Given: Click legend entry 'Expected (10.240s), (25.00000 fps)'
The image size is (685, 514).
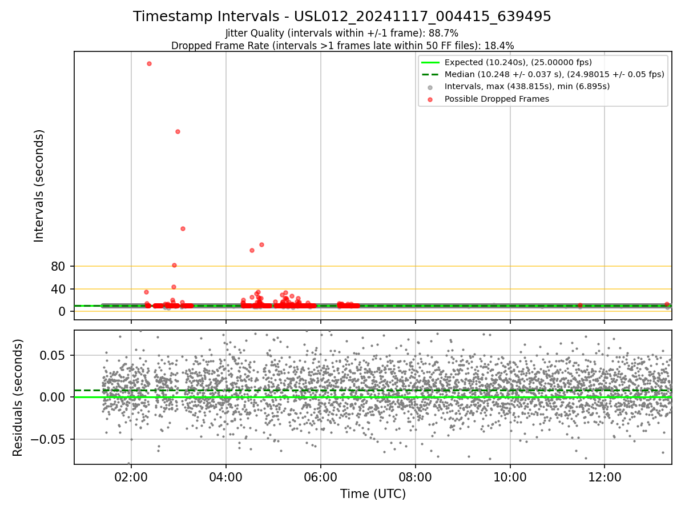Looking at the screenshot, I should pyautogui.click(x=518, y=63).
